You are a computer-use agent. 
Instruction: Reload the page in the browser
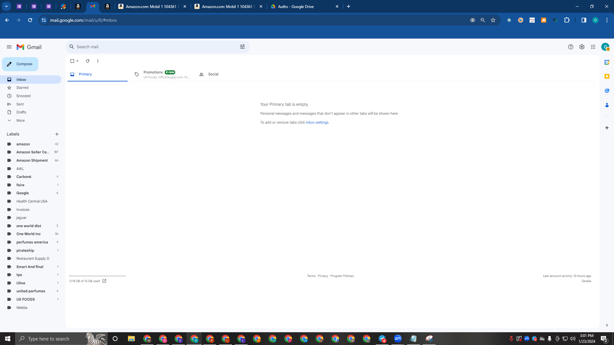click(x=30, y=20)
